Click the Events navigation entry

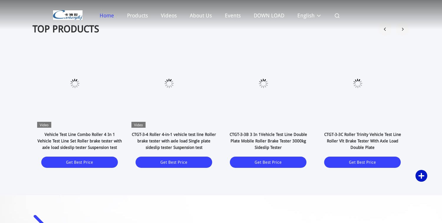coord(233,16)
